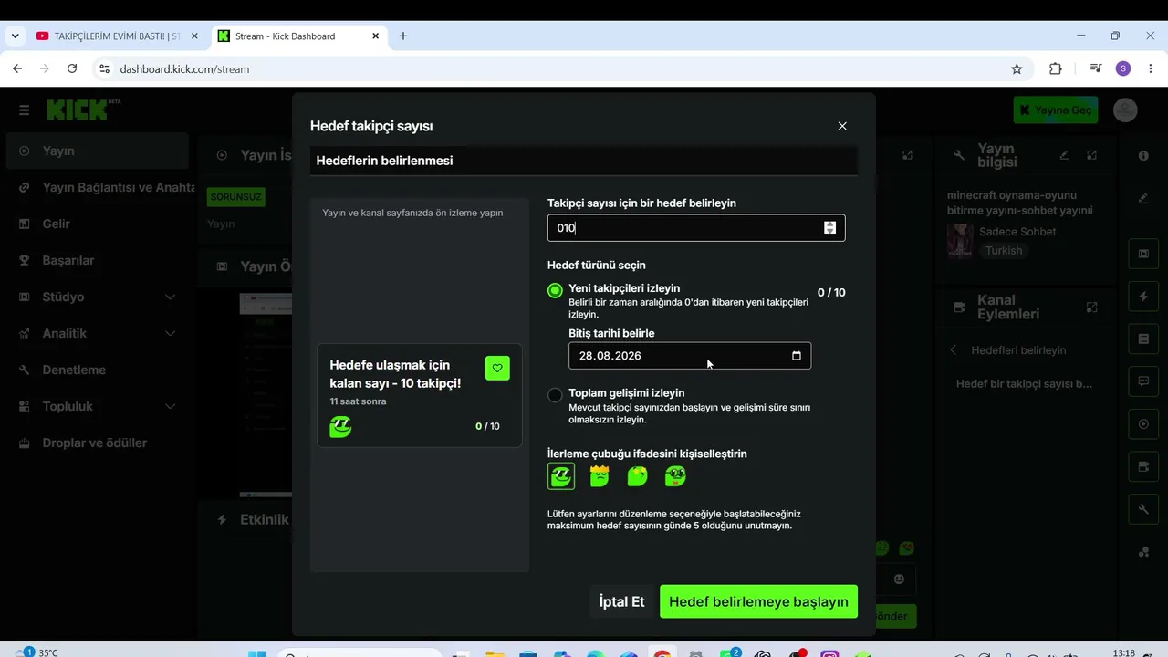The image size is (1168, 657).
Task: Click the Yayına Geç button
Action: click(1056, 110)
